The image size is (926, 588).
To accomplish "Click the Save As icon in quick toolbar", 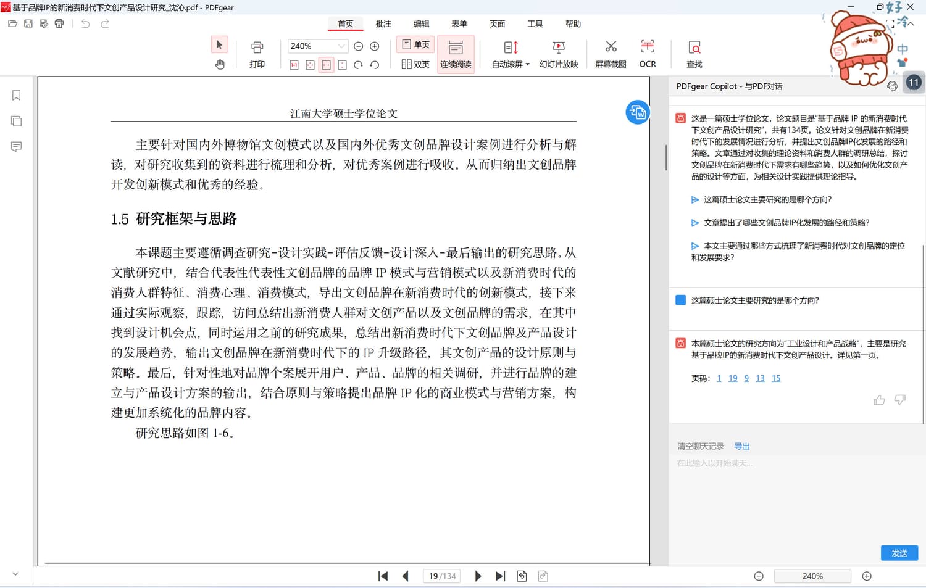I will (x=43, y=23).
